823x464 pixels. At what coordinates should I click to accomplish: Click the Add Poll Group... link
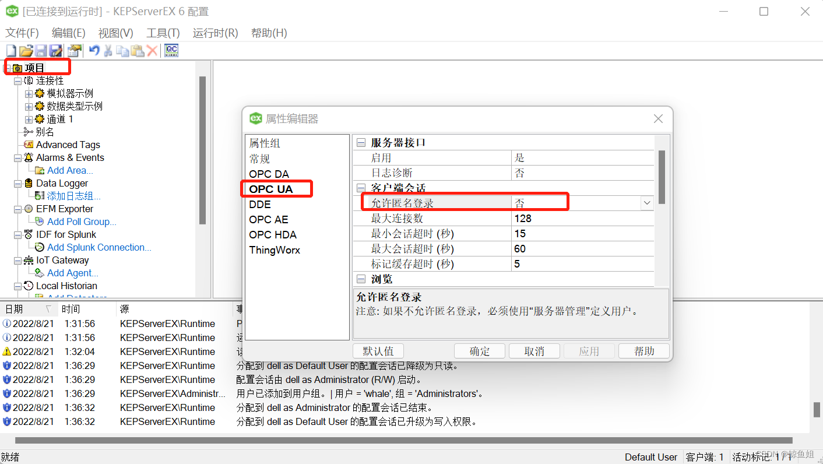tap(82, 222)
